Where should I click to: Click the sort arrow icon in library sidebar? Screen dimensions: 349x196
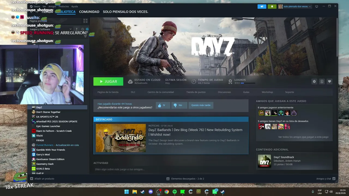tap(77, 29)
